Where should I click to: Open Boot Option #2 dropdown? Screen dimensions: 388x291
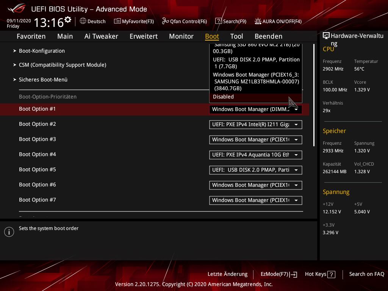[256, 124]
